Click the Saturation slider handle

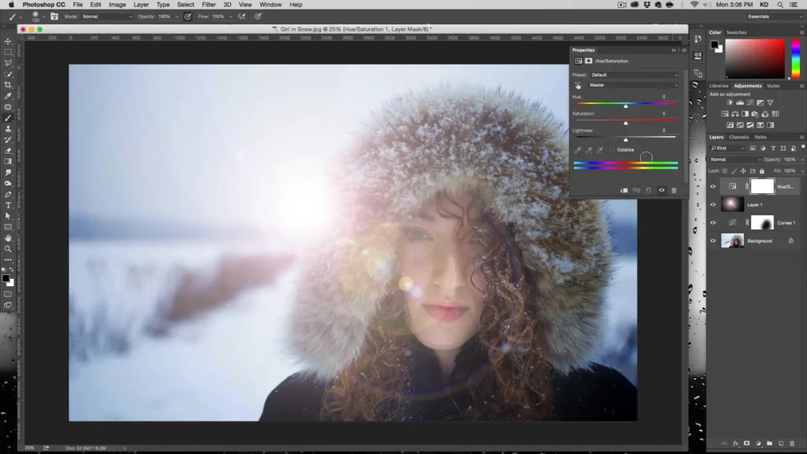(626, 123)
